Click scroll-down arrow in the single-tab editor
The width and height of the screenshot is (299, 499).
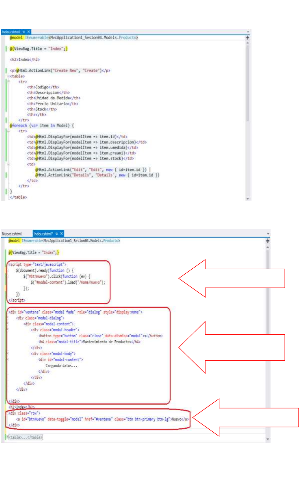pos(247,199)
